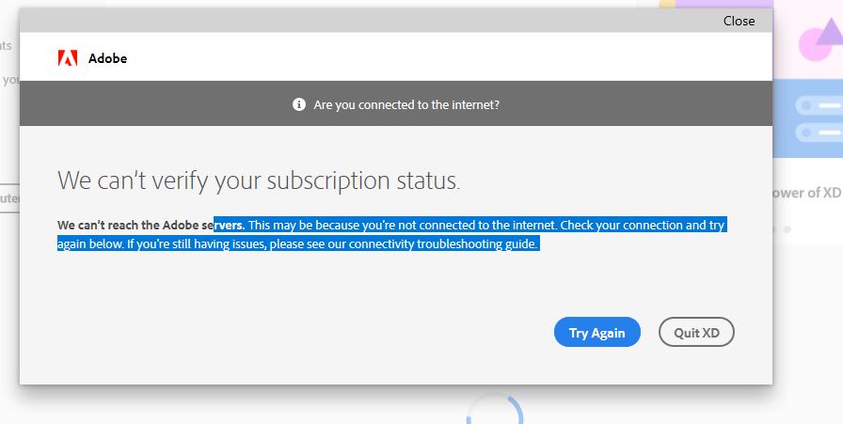The image size is (843, 424).
Task: Click the info icon in gray banner
Action: 299,104
